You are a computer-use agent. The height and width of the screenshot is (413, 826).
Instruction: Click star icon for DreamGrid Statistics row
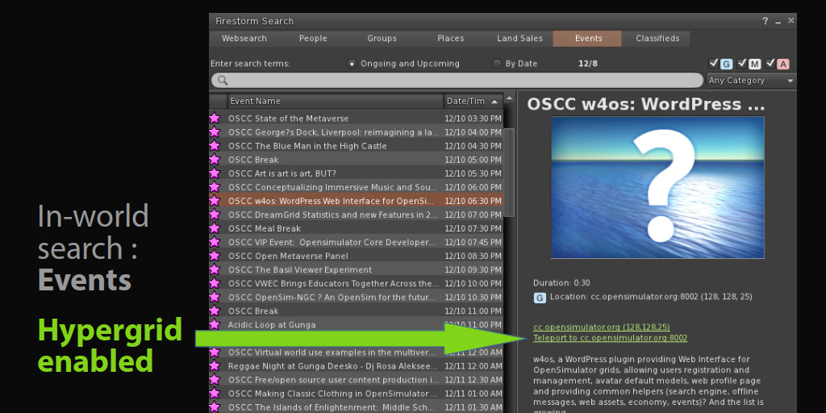[215, 214]
